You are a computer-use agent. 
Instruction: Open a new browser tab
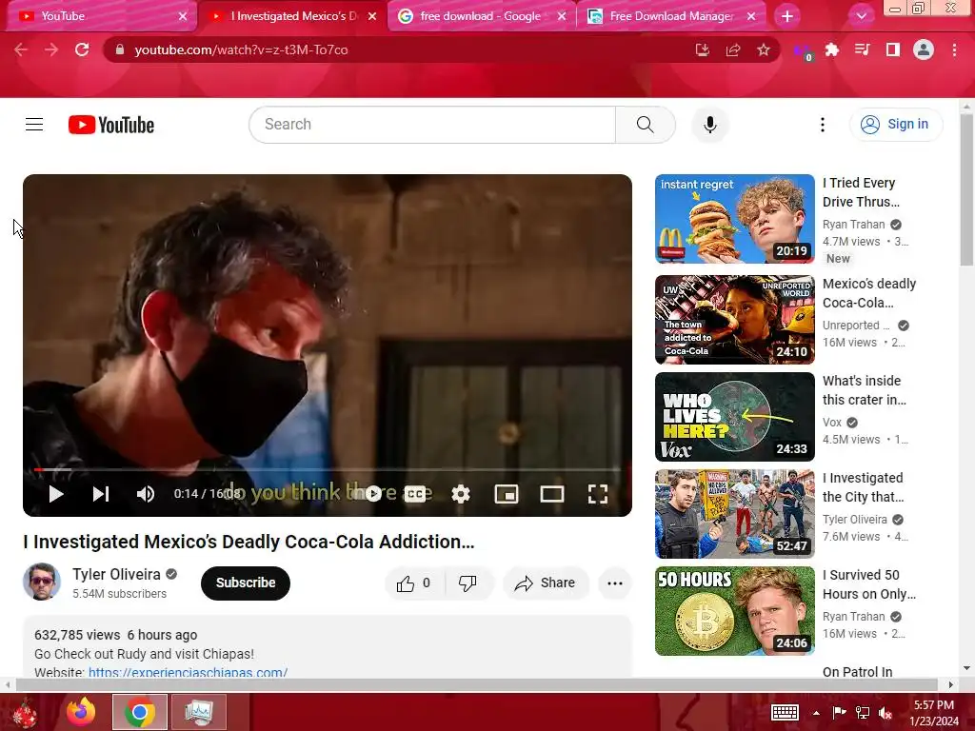pos(787,16)
